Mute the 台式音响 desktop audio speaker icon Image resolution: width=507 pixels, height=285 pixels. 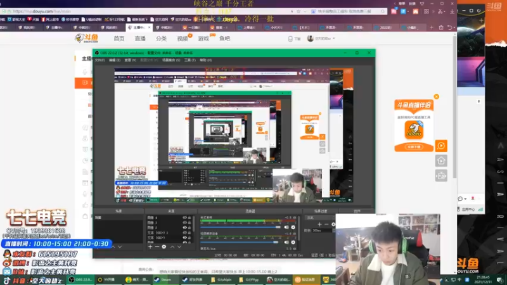(286, 227)
